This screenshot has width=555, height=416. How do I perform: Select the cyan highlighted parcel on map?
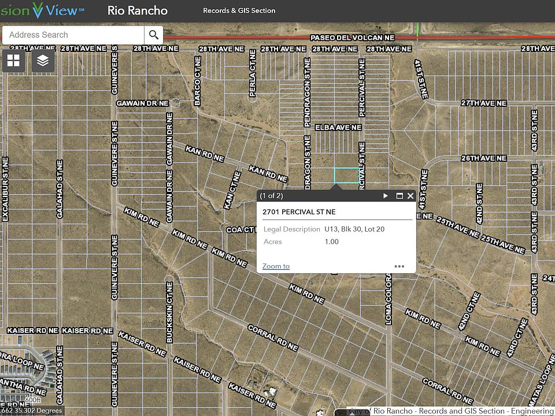point(346,176)
